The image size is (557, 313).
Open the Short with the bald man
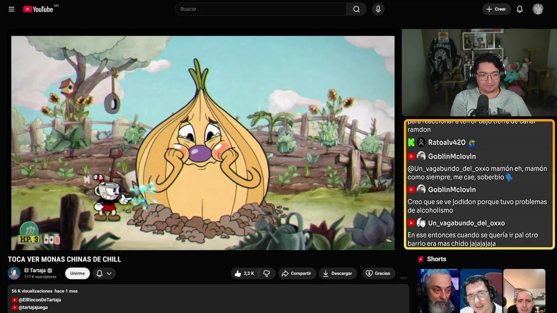(x=524, y=291)
